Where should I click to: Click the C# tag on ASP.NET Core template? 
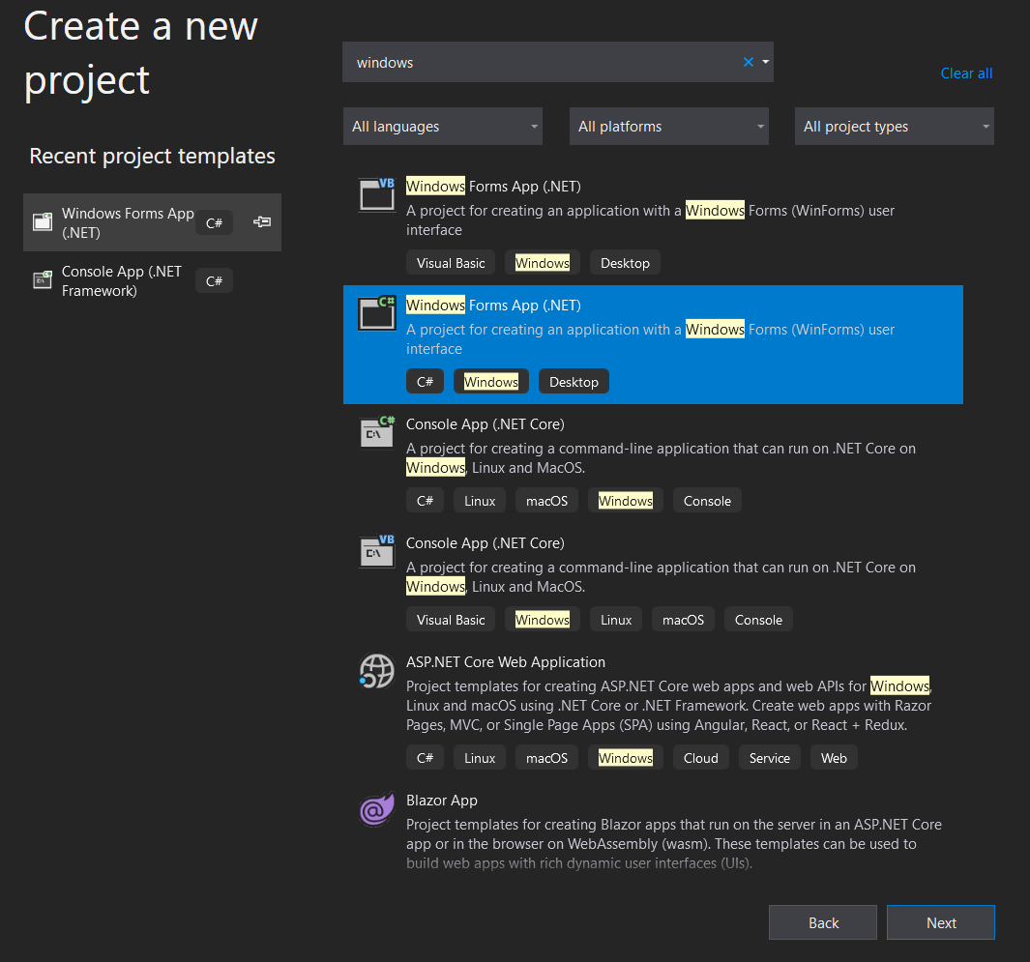pos(425,758)
